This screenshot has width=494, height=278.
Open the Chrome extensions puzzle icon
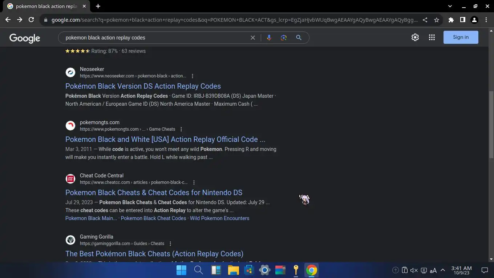pos(451,20)
